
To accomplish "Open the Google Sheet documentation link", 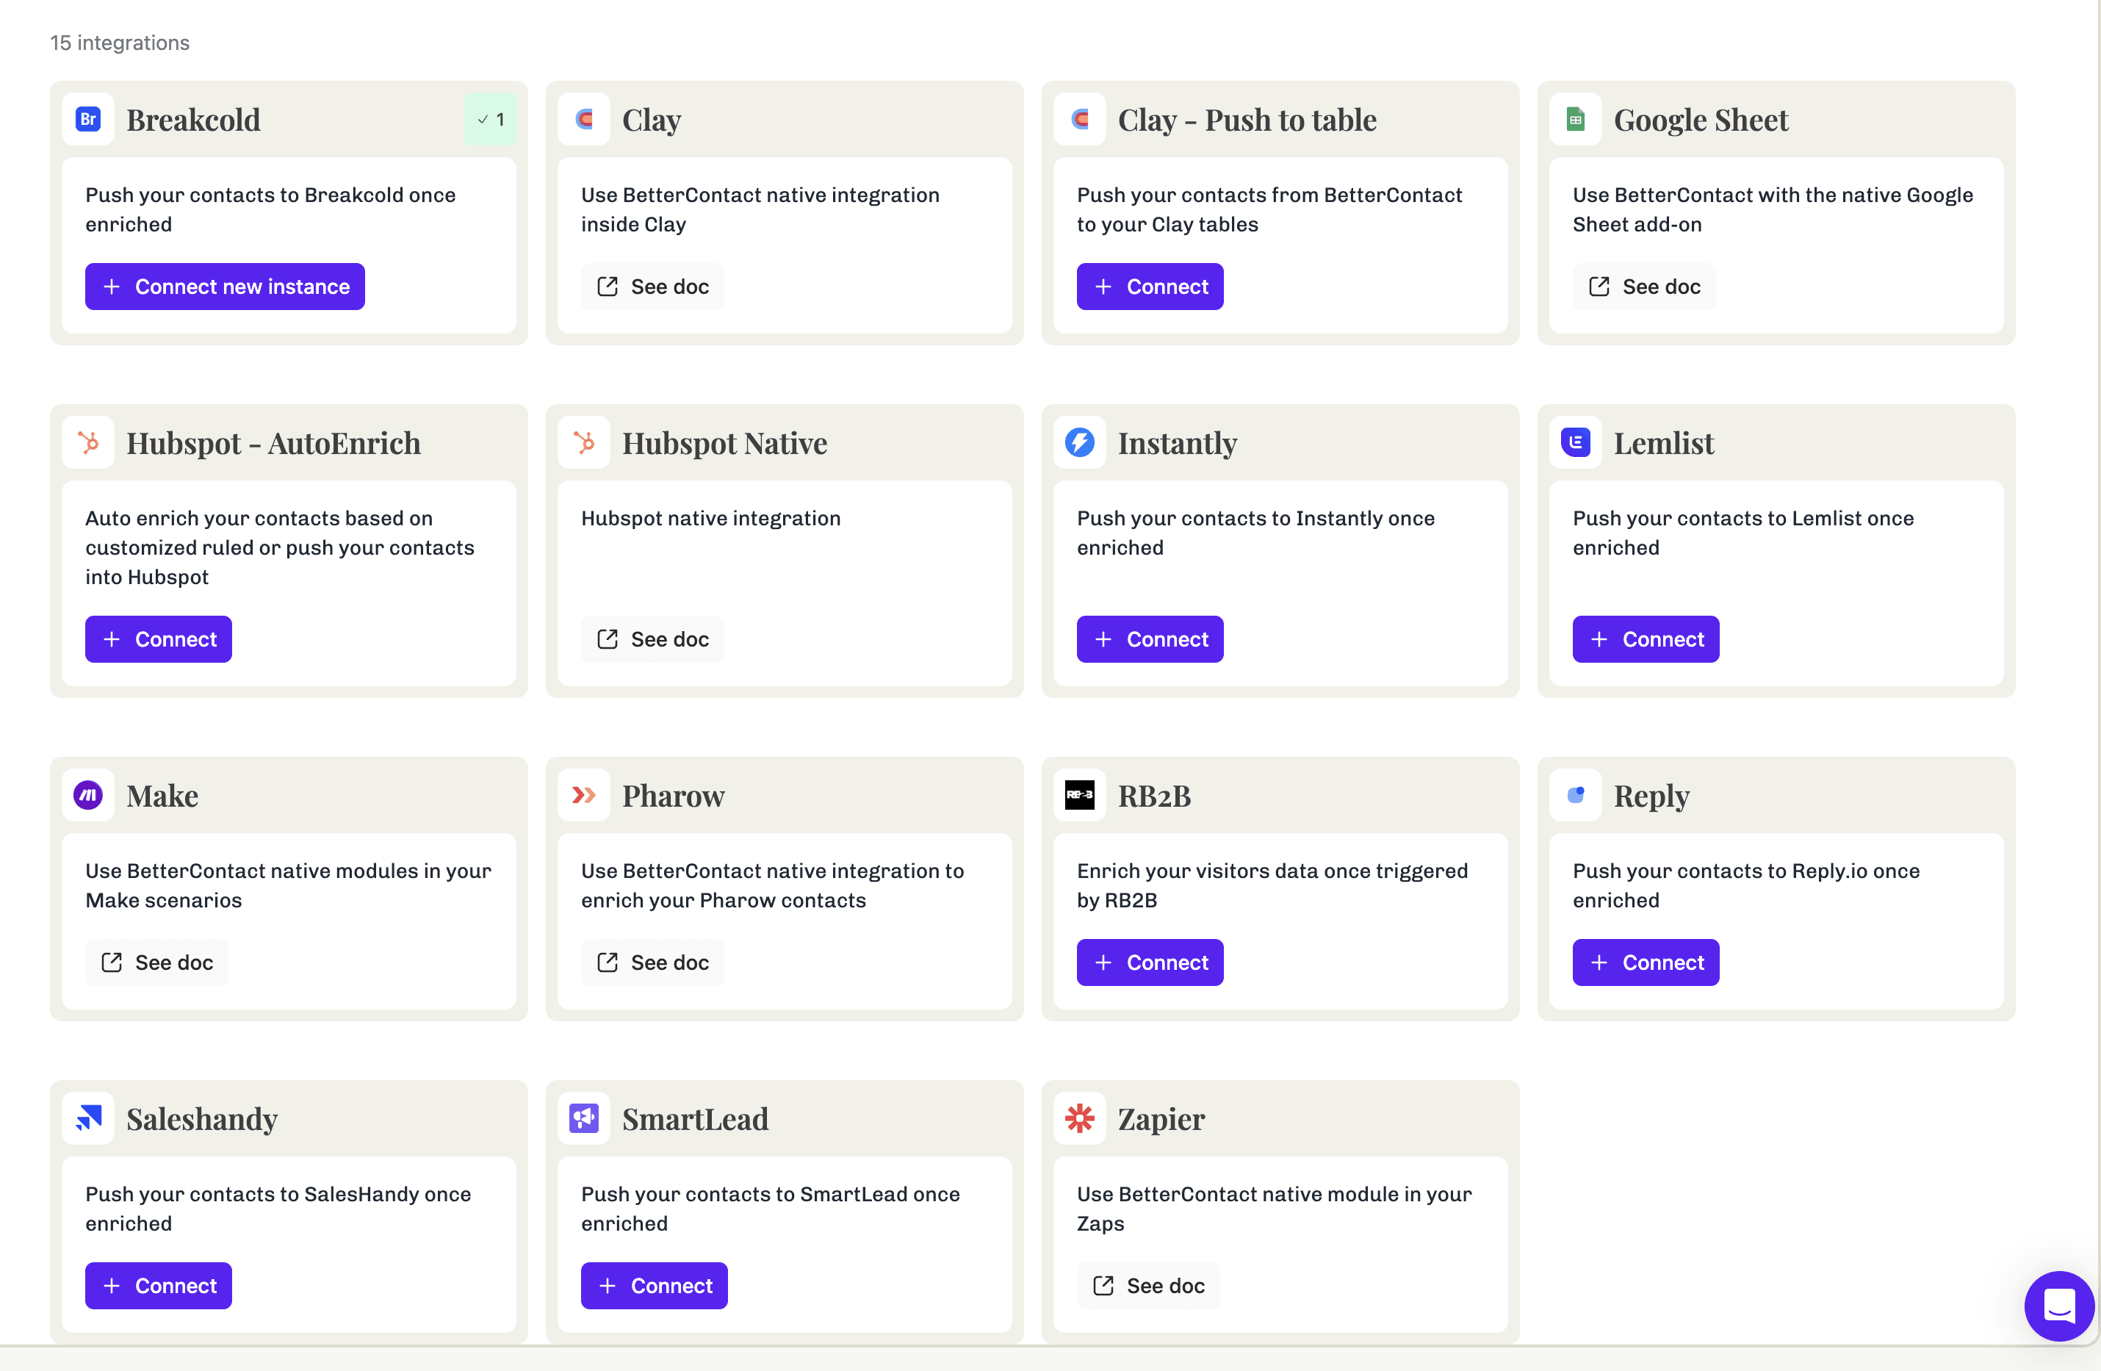I will (x=1644, y=286).
